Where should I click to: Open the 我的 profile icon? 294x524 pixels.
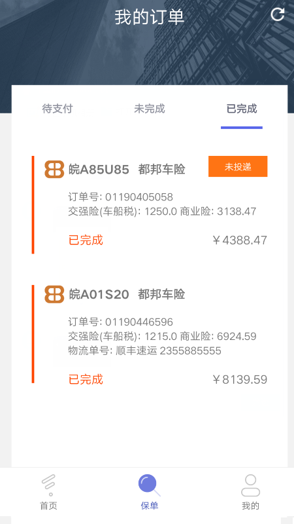(250, 485)
